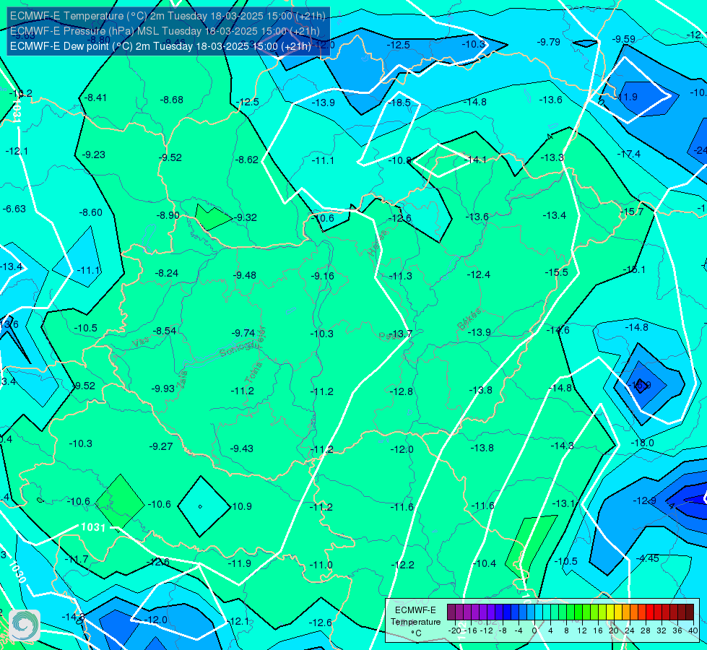Click the dew point value -15.5
The height and width of the screenshot is (650, 707).
coord(556,272)
